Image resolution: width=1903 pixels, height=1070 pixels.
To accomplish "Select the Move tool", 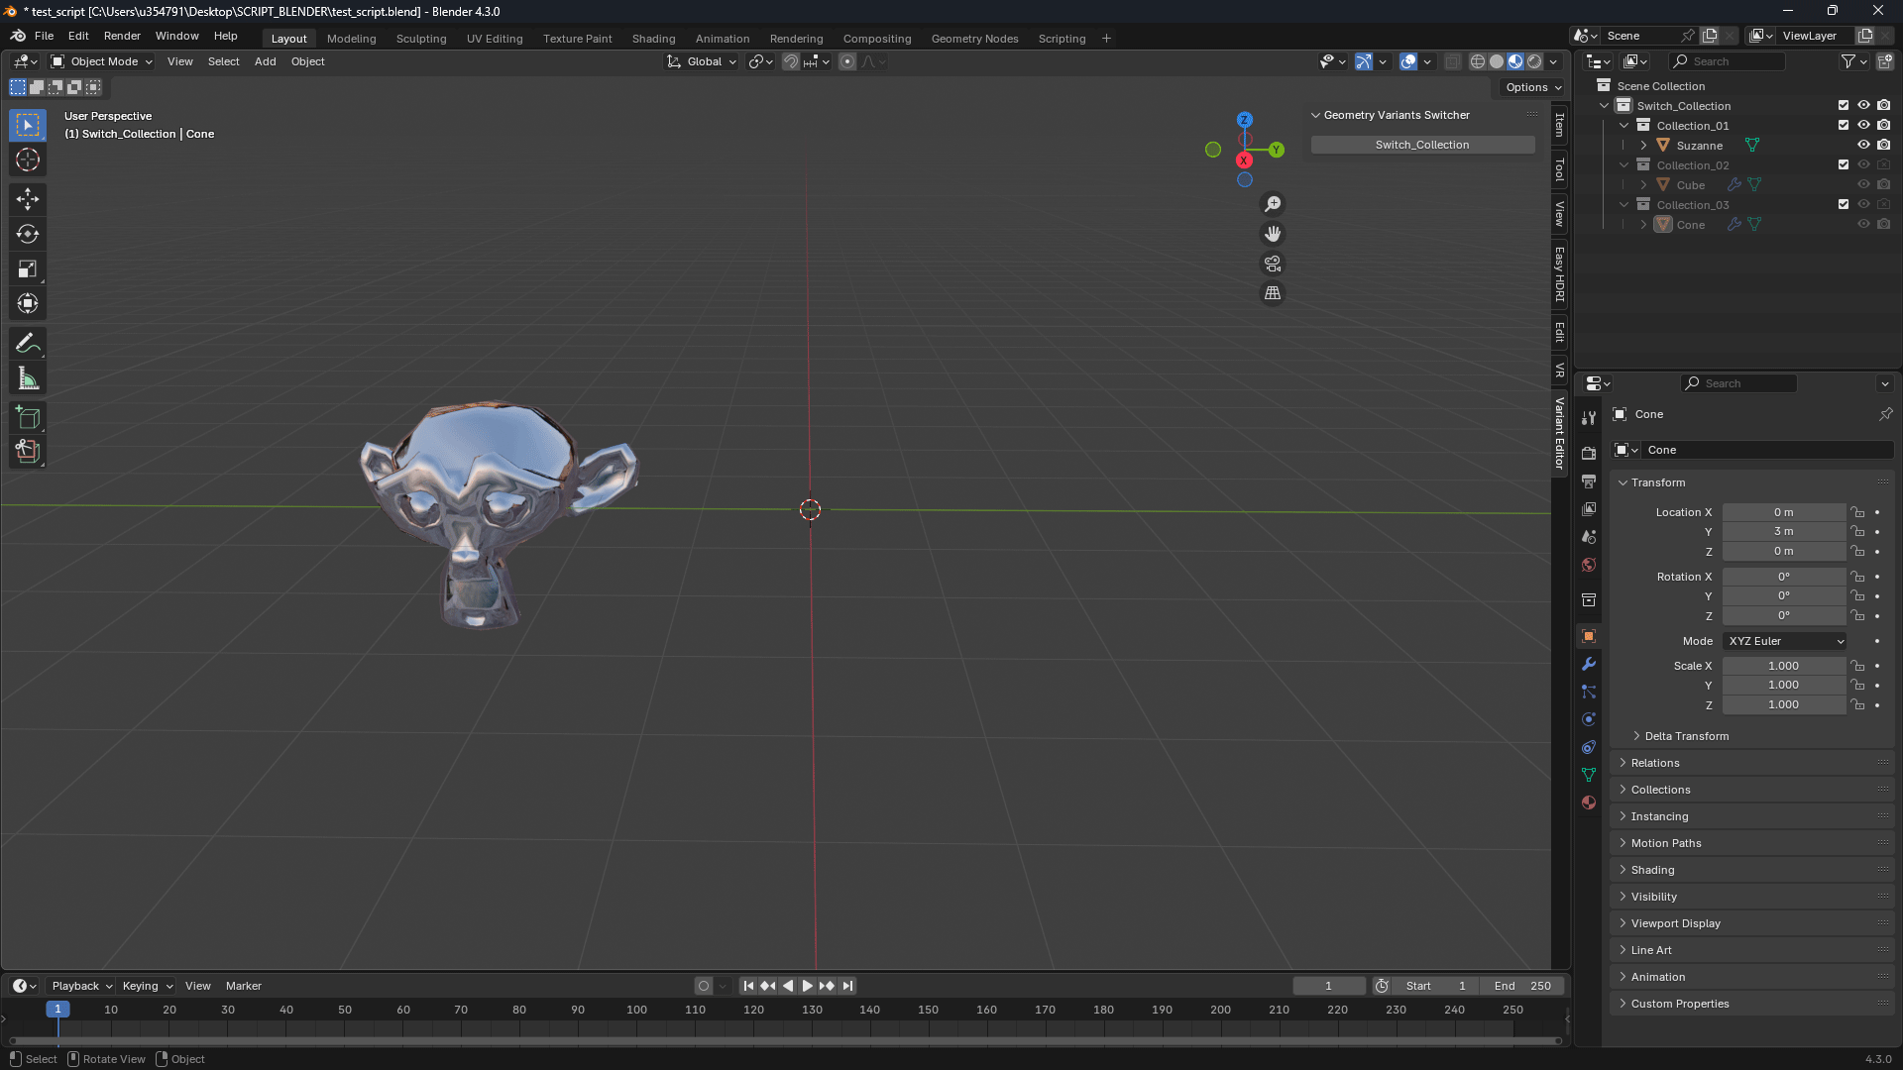I will click(27, 199).
